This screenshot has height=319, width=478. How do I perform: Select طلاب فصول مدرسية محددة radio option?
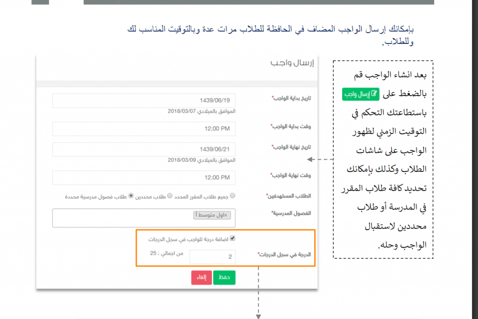click(x=131, y=196)
